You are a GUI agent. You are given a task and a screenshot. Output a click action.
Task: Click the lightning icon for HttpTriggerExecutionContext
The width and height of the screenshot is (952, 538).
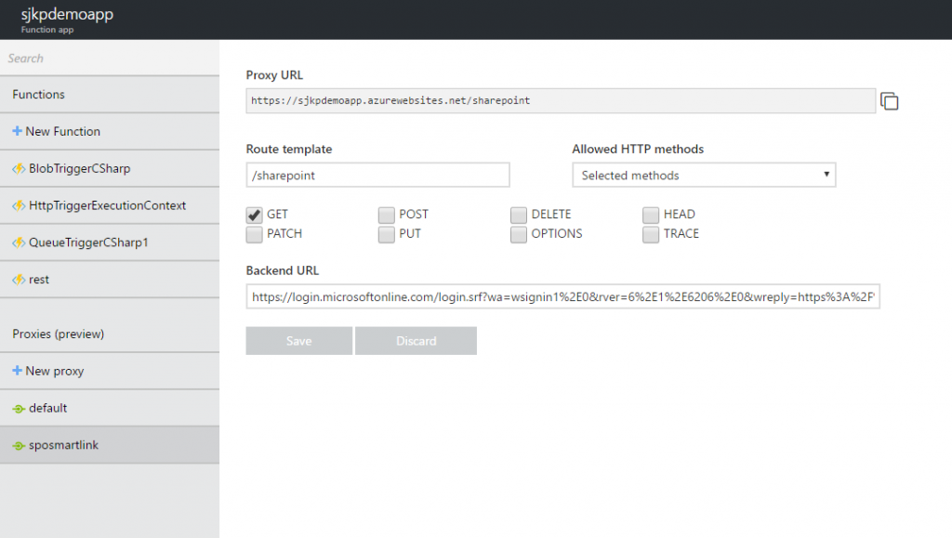point(18,206)
